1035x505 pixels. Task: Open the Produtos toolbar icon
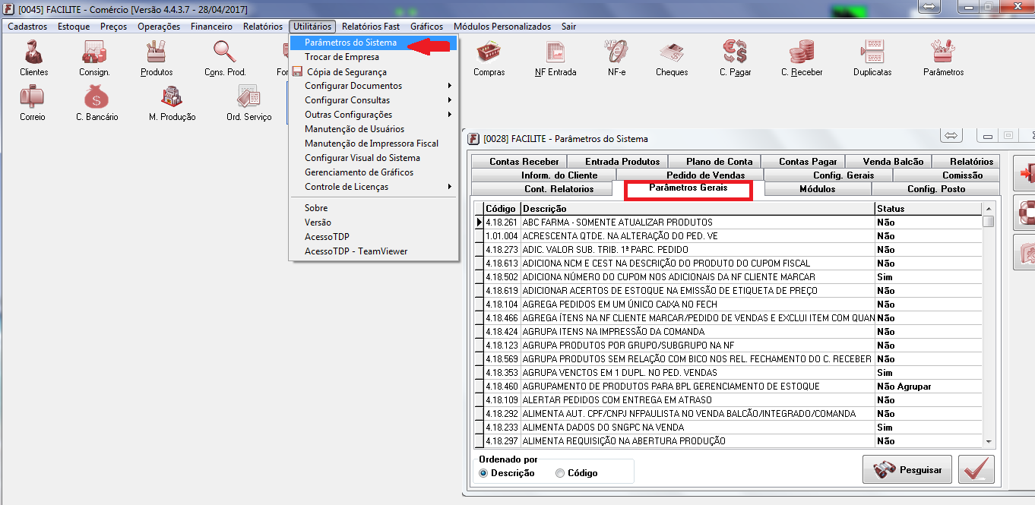tap(157, 52)
